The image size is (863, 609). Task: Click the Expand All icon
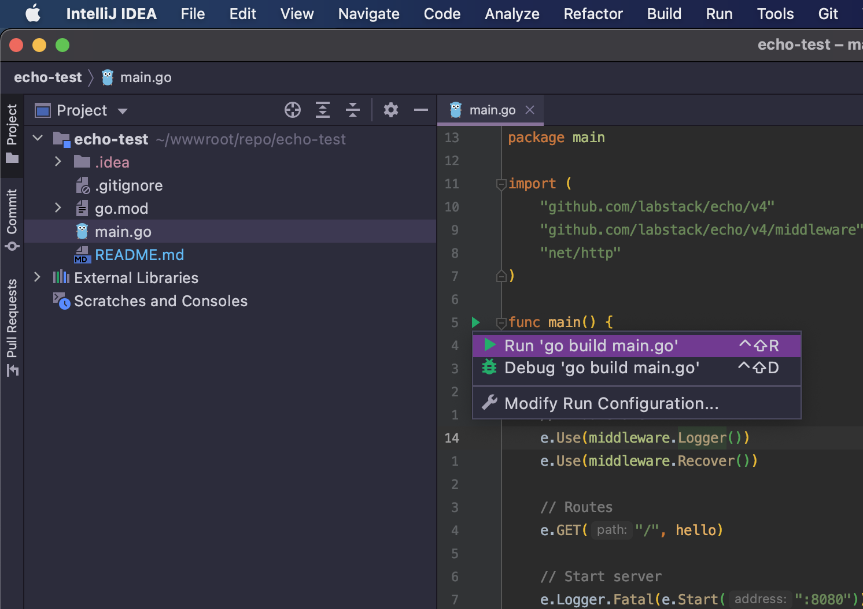323,110
